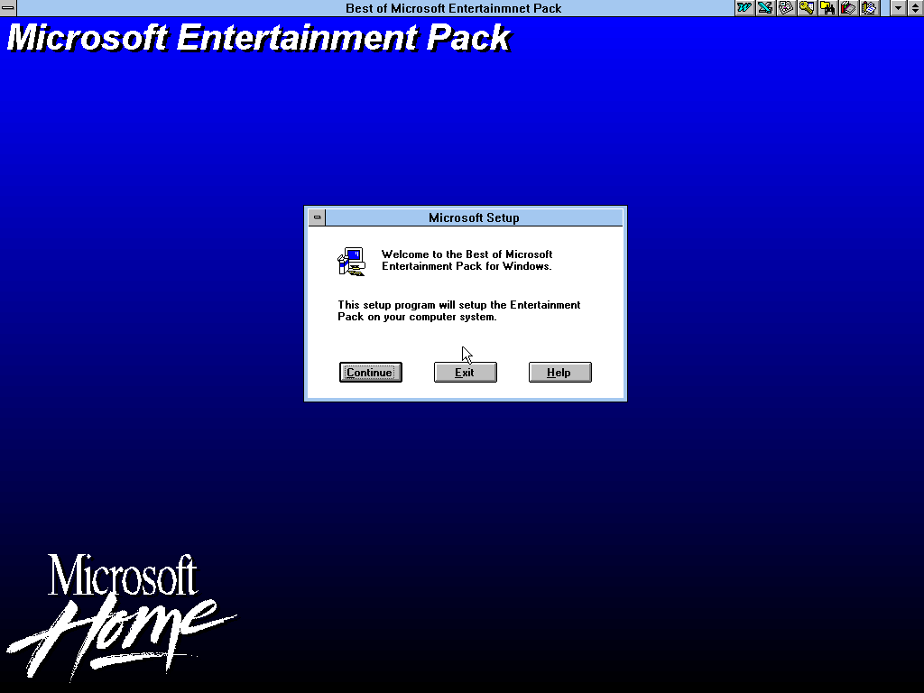The image size is (924, 693).
Task: Click the welcome message text in the dialog
Action: tap(467, 261)
